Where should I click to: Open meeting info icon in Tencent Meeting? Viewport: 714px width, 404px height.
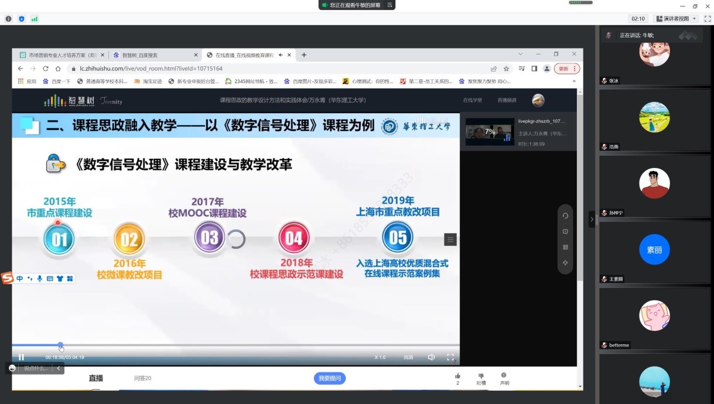click(8, 19)
